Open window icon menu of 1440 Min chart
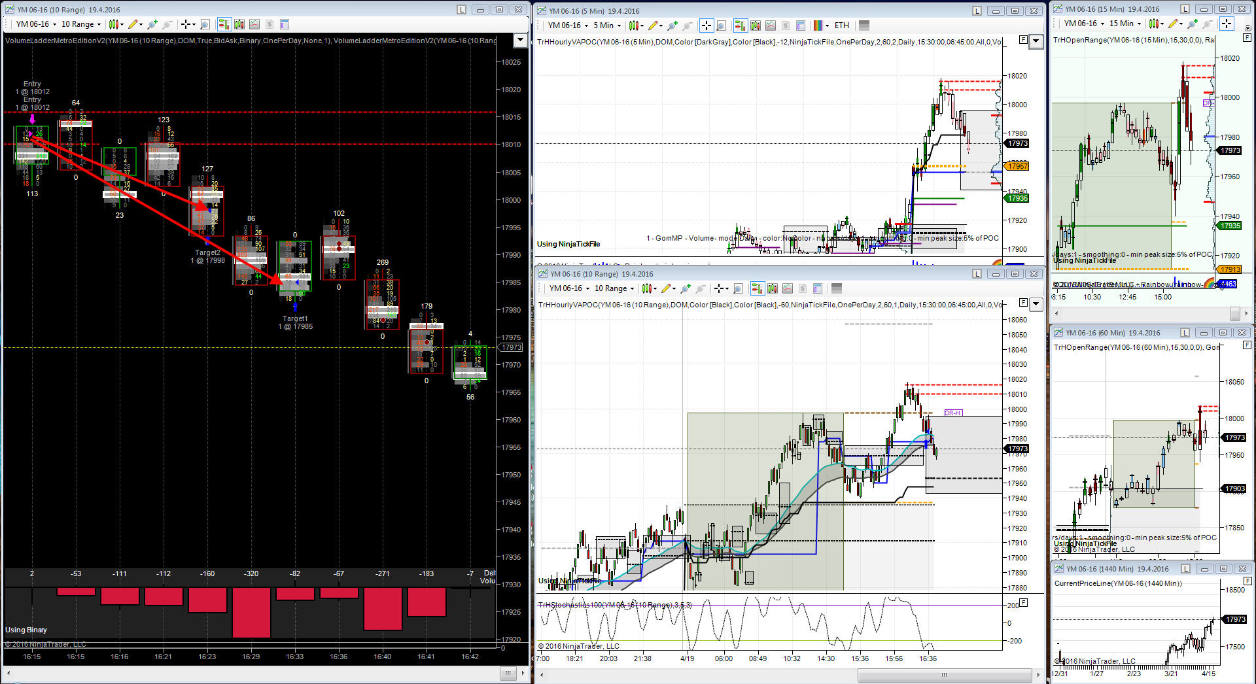Viewport: 1256px width, 684px height. coord(1060,569)
